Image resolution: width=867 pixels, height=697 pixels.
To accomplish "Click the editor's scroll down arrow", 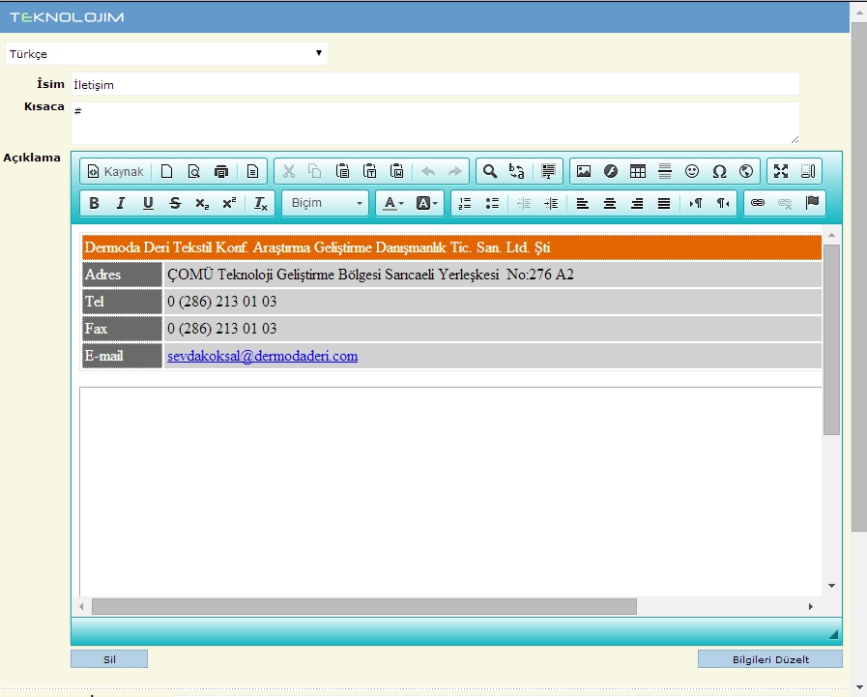I will coord(831,586).
